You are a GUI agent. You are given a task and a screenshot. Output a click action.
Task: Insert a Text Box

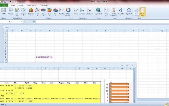pos(107,12)
